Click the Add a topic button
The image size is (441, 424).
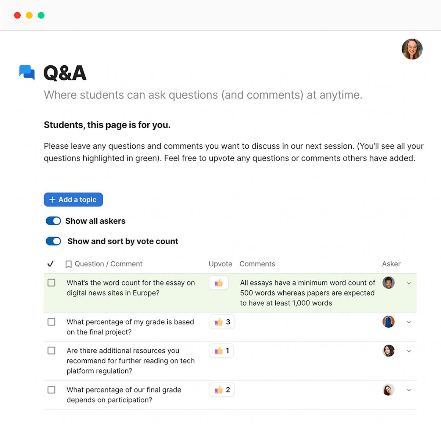[x=73, y=200]
